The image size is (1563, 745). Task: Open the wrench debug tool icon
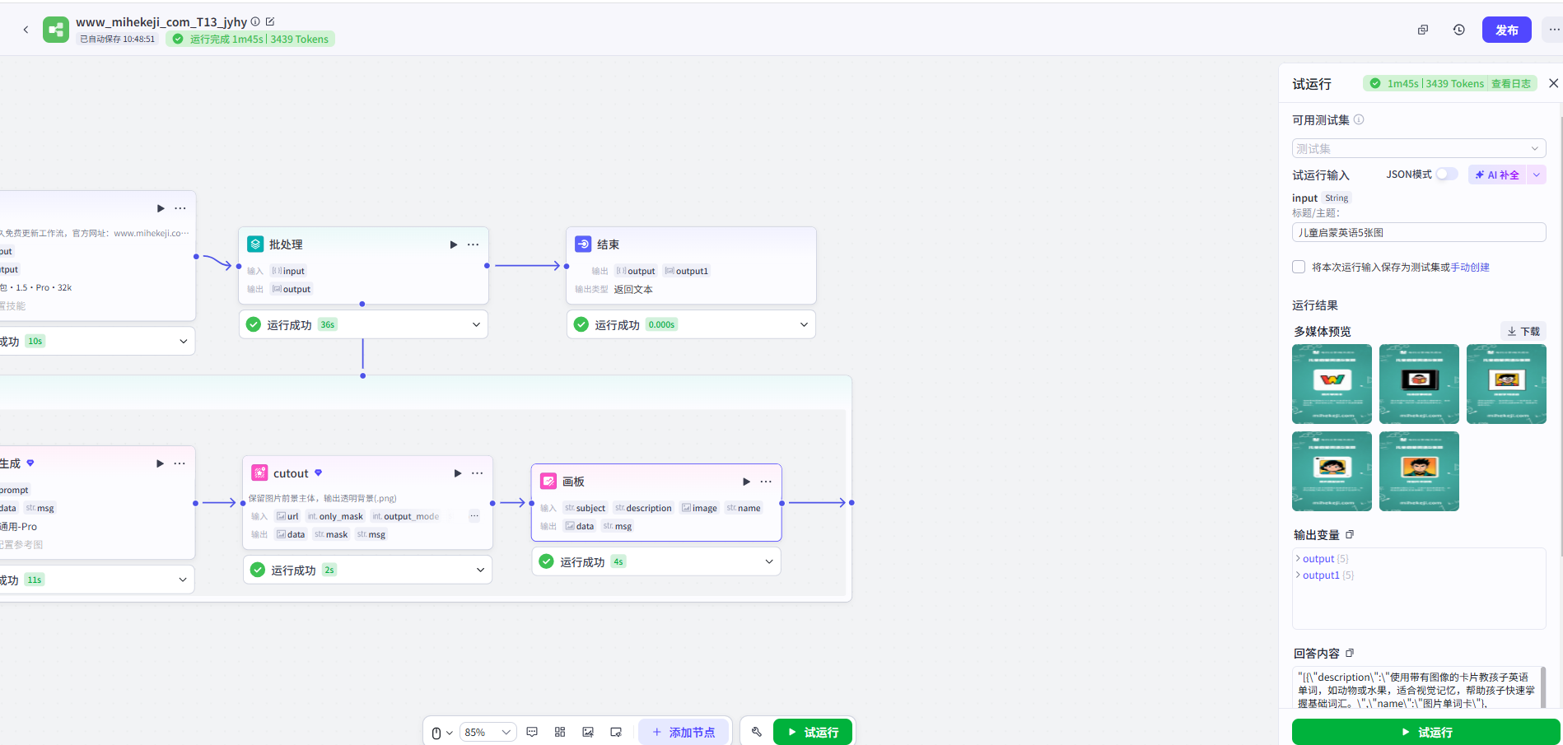[757, 732]
